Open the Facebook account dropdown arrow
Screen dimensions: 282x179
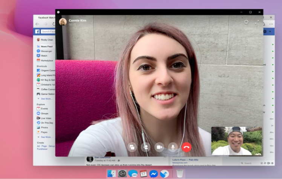tap(270, 31)
